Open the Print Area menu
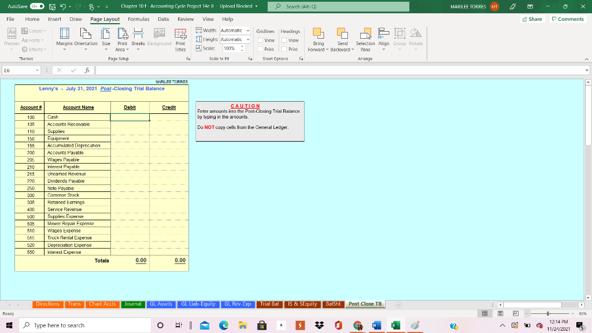Viewport: 592px width, 333px height. 122,39
